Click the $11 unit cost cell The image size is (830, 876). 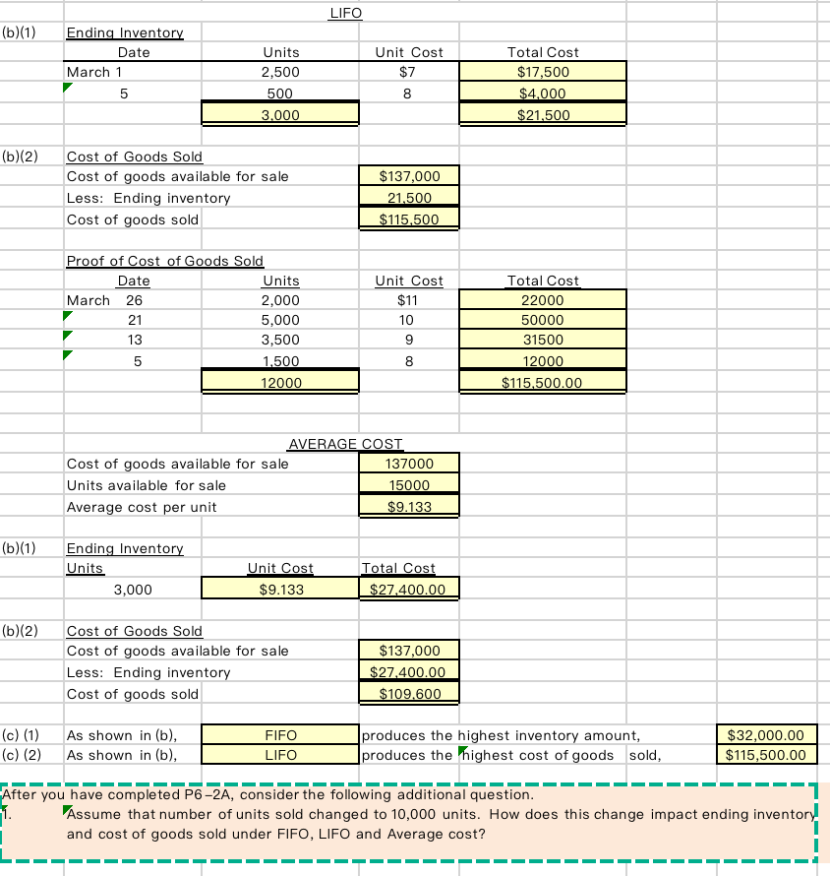[407, 300]
